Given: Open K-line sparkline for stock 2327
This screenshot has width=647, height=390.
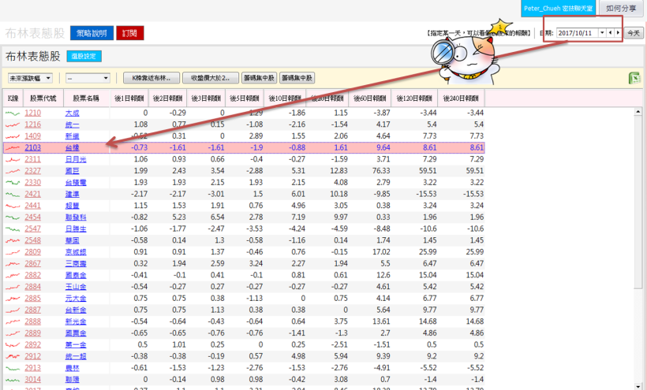Looking at the screenshot, I should (13, 171).
